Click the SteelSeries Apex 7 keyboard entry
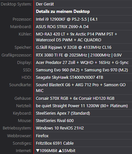 tap(63, 113)
